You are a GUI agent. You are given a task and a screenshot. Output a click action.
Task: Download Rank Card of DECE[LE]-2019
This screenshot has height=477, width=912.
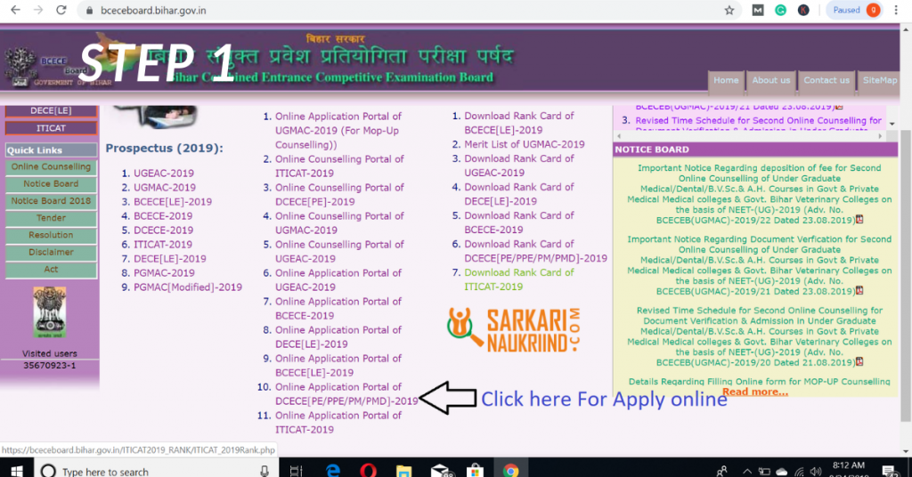(519, 193)
